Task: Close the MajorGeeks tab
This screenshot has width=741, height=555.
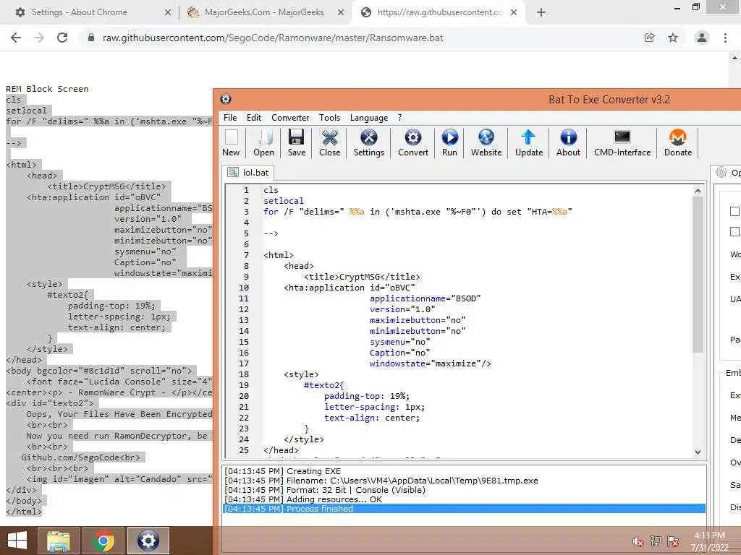Action: point(341,12)
